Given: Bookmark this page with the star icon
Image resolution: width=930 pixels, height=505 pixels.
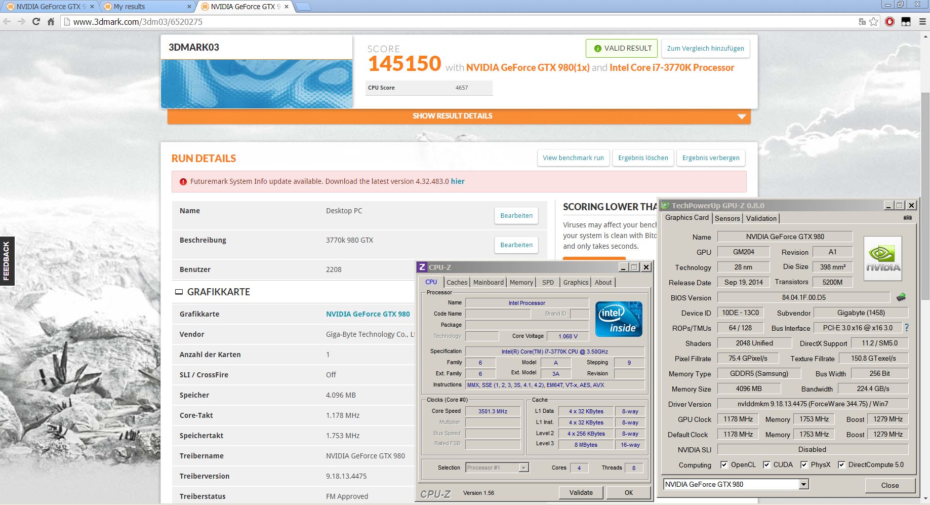Looking at the screenshot, I should (874, 22).
